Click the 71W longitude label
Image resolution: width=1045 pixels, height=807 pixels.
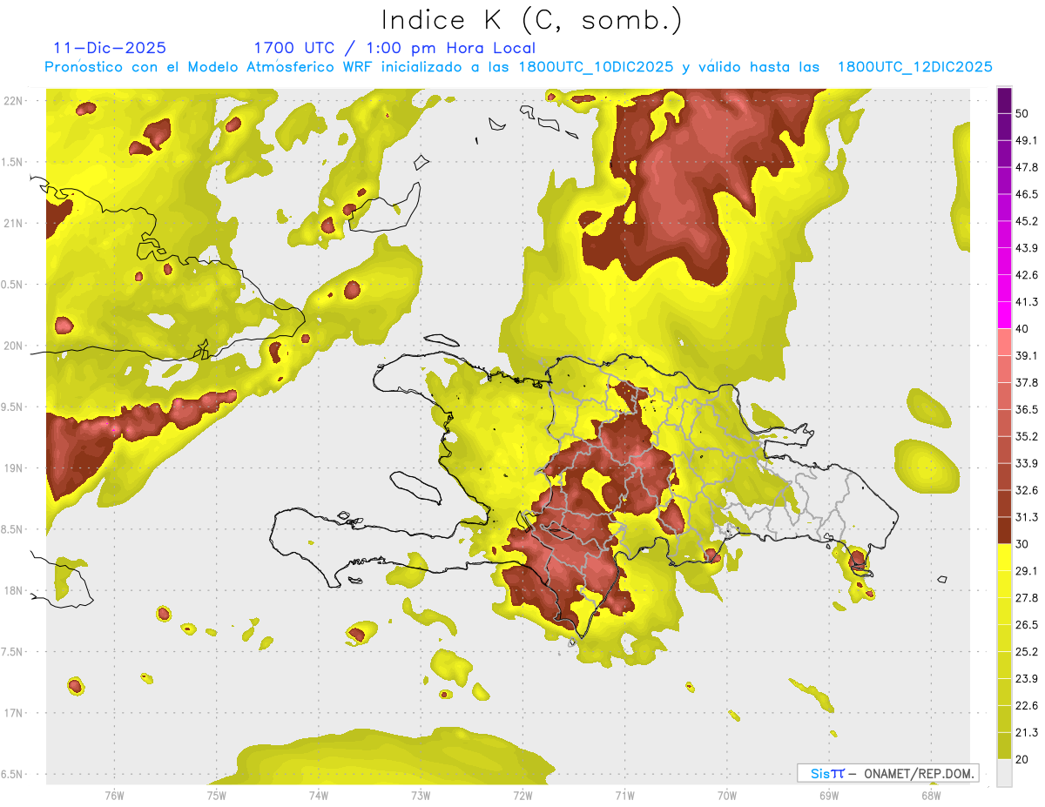[x=624, y=796]
